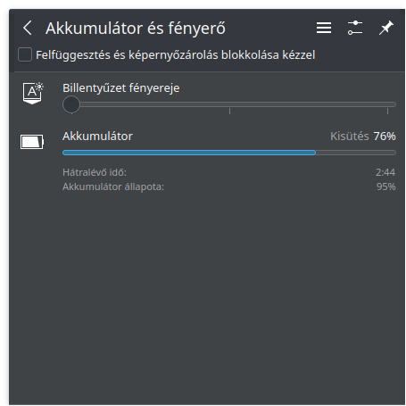Viewport: 406px width, 406px height.
Task: Click the 'Hátralévő idő:' label
Action: [95, 172]
